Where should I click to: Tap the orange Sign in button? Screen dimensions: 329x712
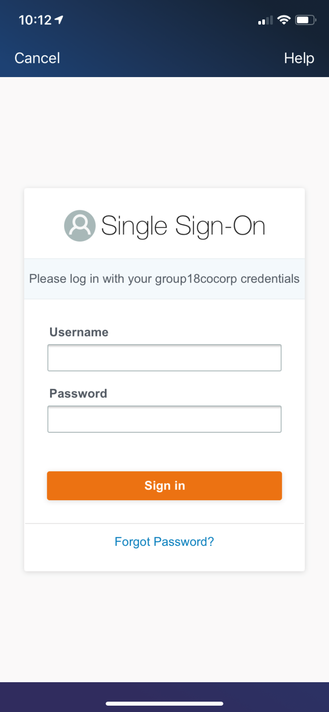click(x=164, y=486)
